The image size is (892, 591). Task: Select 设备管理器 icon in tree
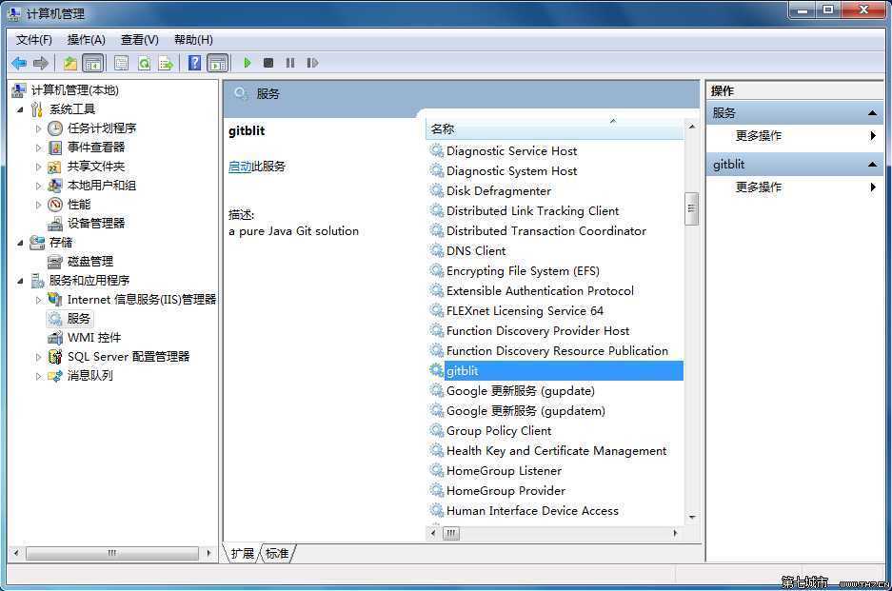(55, 224)
